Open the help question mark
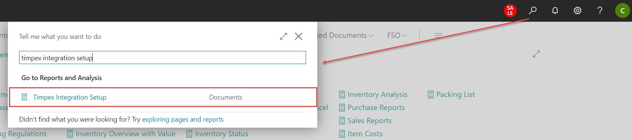The height and width of the screenshot is (140, 632). (600, 10)
